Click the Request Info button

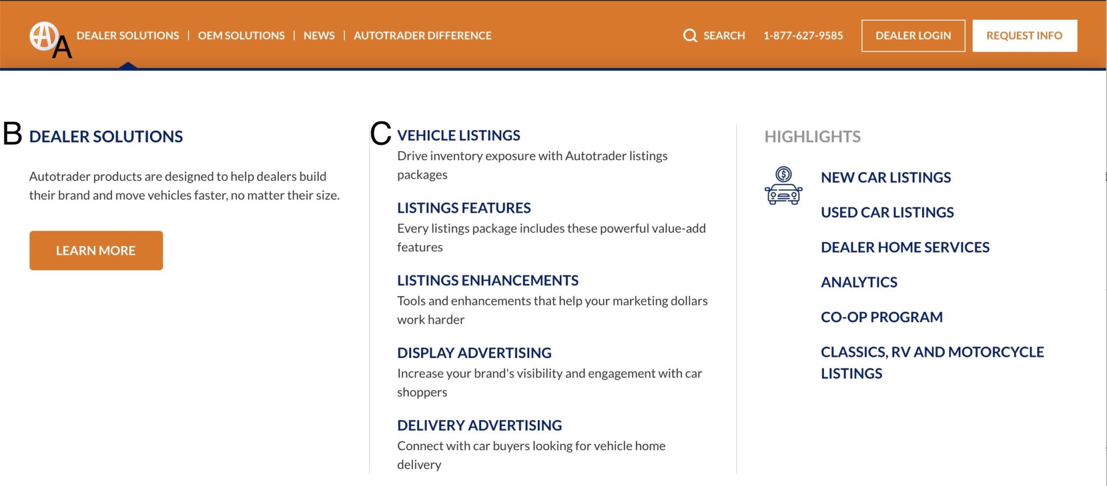(x=1025, y=36)
